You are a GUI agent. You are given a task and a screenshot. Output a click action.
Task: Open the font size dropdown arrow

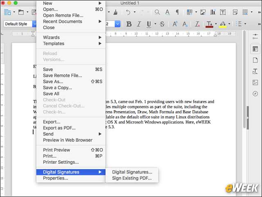(x=117, y=24)
